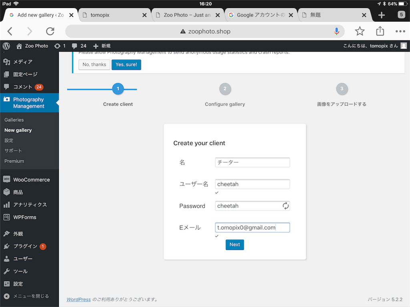Screen dimensions: 410x307
Task: Focus the 名 name field
Action: pyautogui.click(x=252, y=162)
